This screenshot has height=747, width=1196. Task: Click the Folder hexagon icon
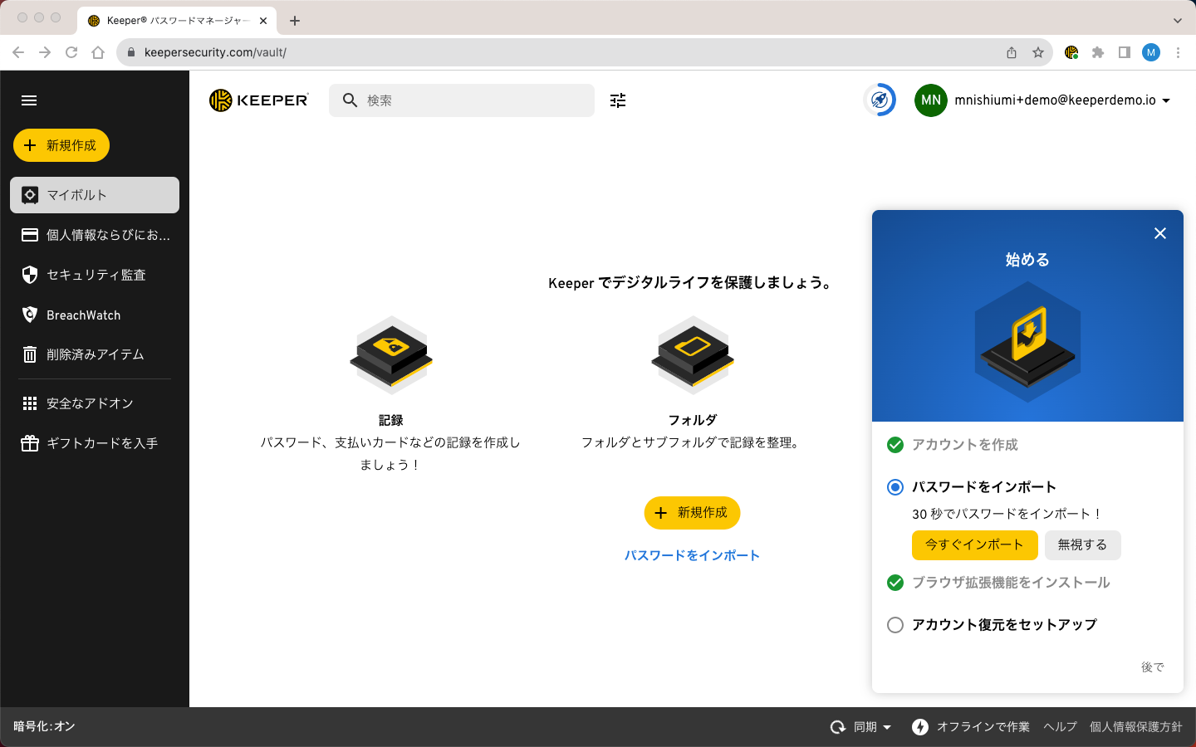tap(693, 354)
